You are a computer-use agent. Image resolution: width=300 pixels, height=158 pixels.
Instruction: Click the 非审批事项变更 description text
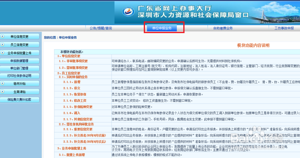tap(177, 61)
